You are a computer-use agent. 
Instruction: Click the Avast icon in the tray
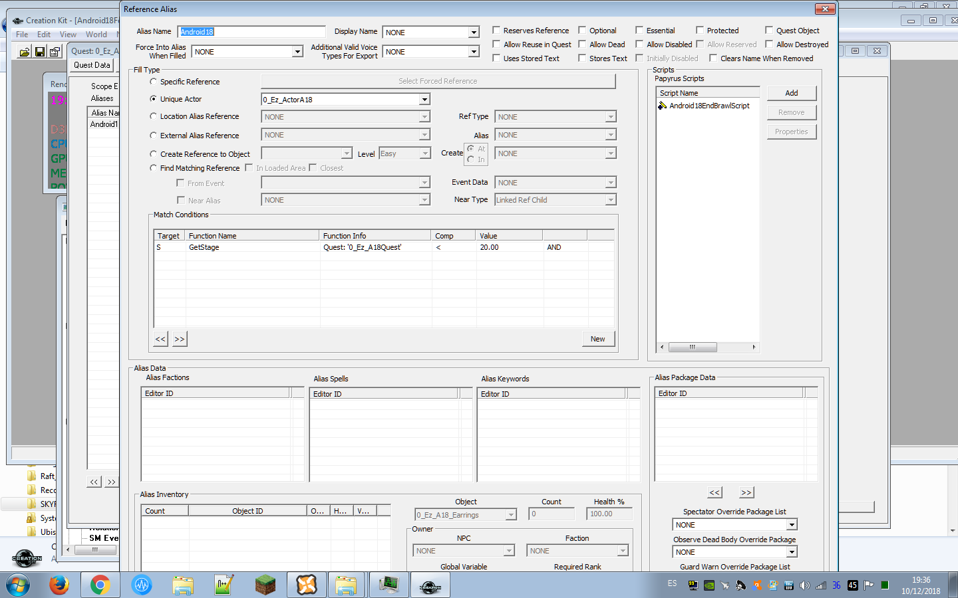[756, 585]
